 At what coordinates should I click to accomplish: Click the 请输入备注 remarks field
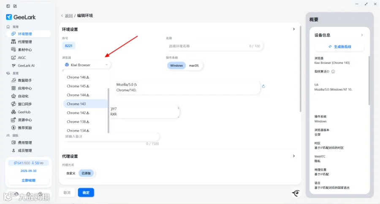point(111,137)
